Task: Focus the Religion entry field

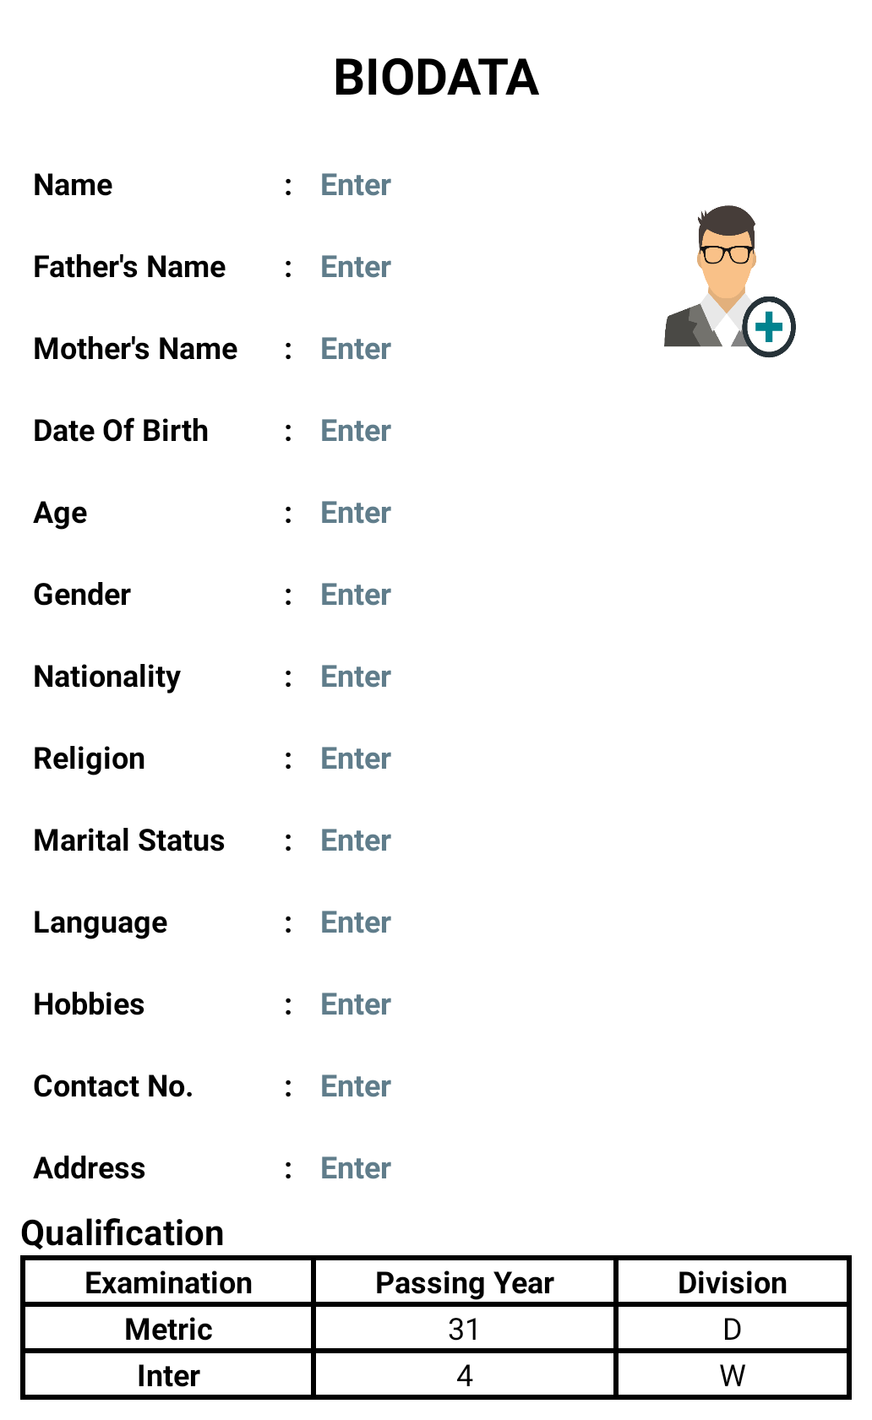Action: point(356,759)
